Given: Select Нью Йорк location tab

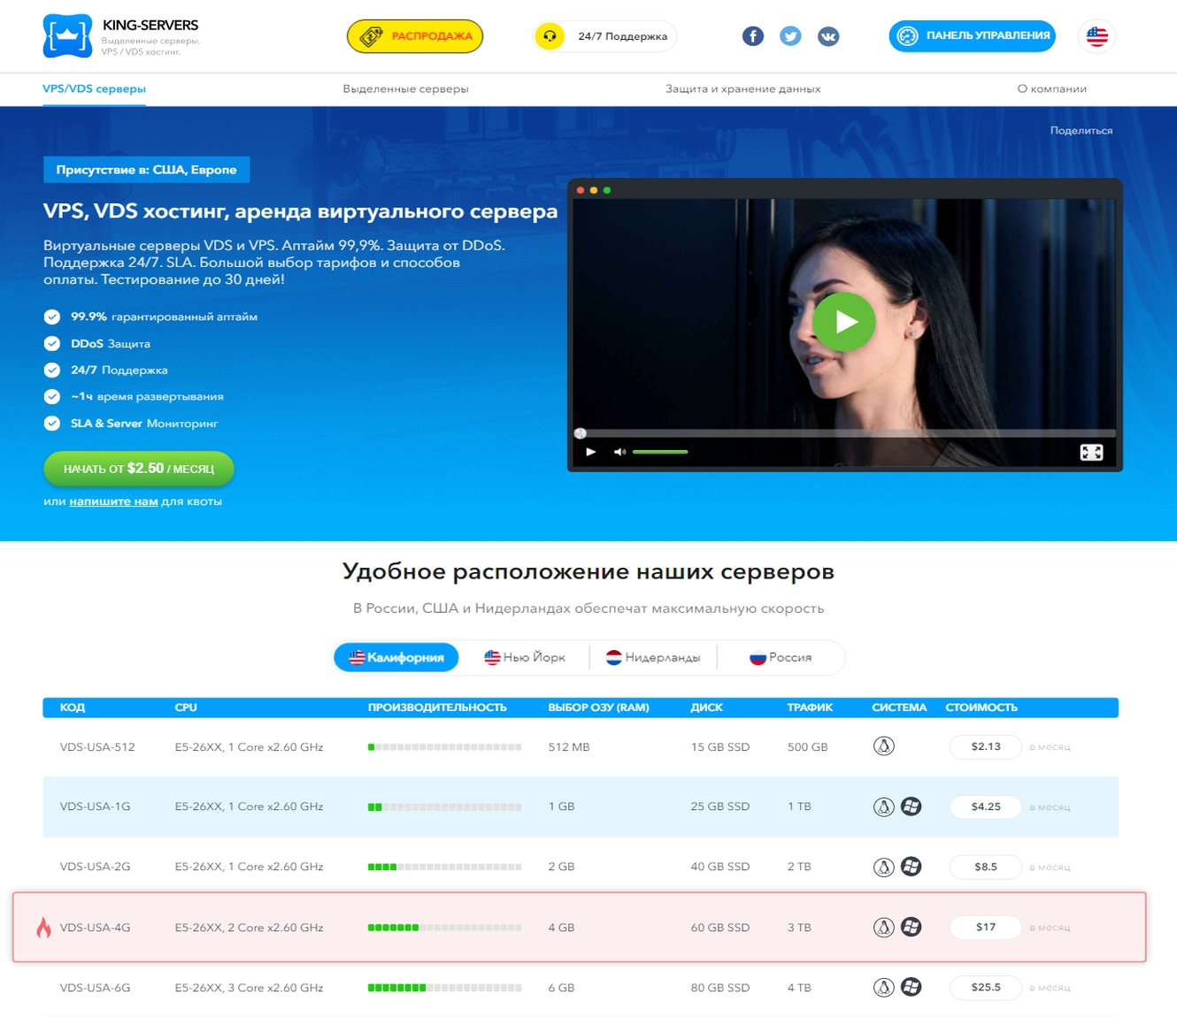Looking at the screenshot, I should (x=525, y=657).
